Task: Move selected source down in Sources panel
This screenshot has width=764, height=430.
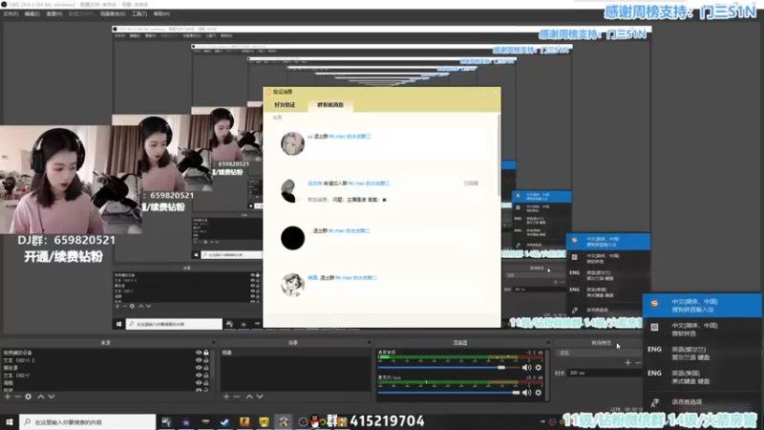Action: click(52, 397)
